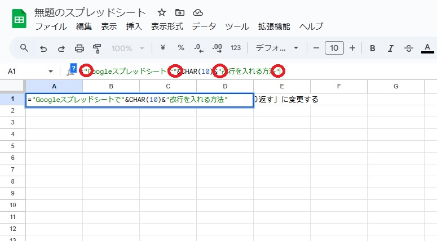This screenshot has width=437, height=241.
Task: Click the A1 name box
Action: tap(12, 72)
